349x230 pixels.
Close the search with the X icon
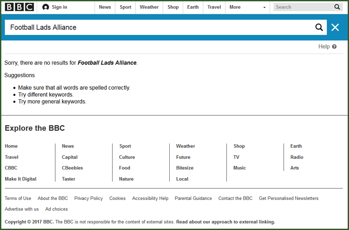[x=335, y=27]
